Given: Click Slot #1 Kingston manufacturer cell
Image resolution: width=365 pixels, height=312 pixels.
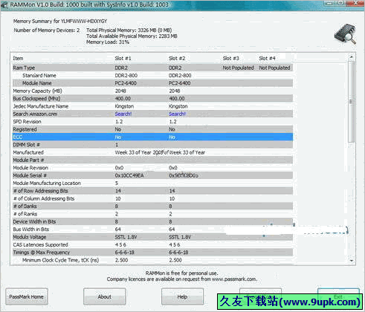Looking at the screenshot, I should pyautogui.click(x=124, y=106).
